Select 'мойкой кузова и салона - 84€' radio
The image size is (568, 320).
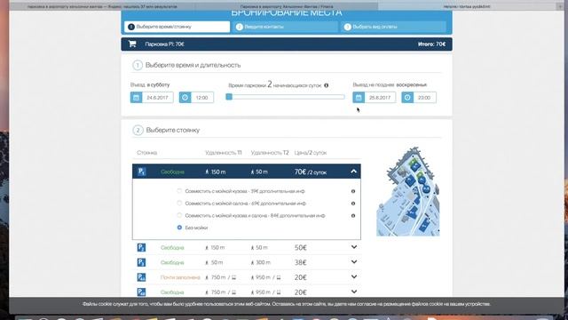coord(179,215)
